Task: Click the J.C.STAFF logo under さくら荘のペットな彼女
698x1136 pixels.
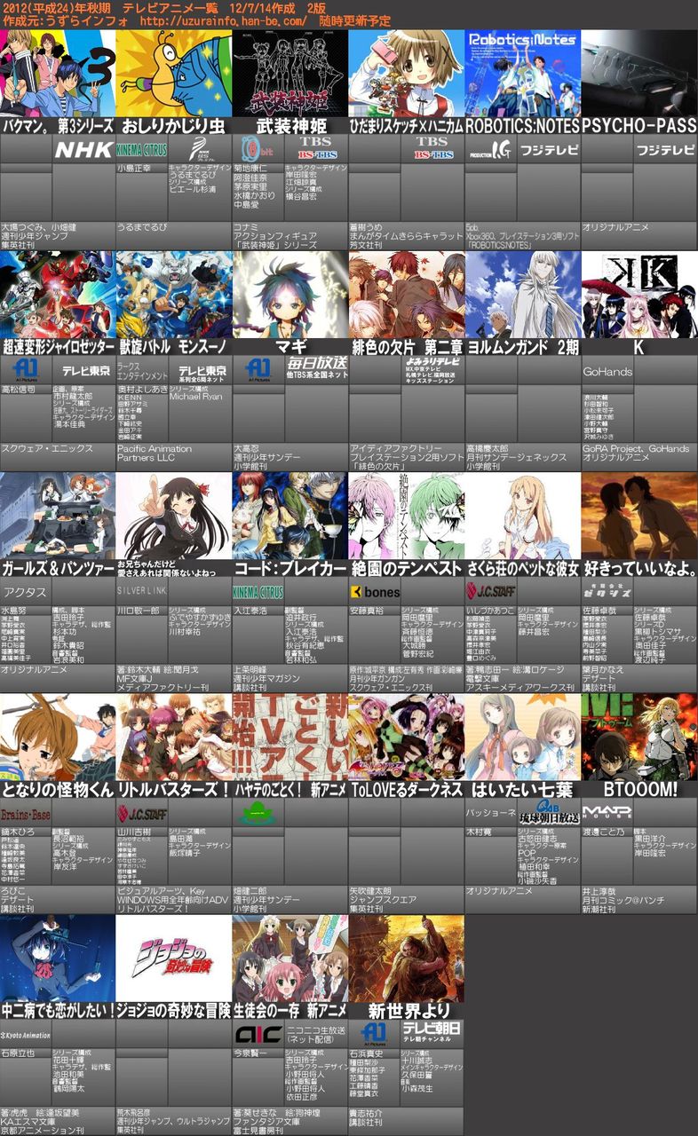Action: [491, 591]
